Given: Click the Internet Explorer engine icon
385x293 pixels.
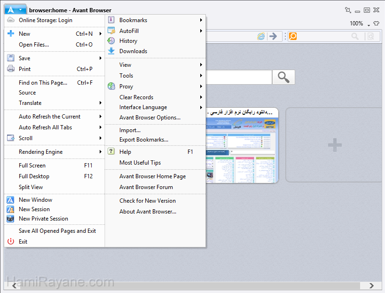Looking at the screenshot, I should pyautogui.click(x=261, y=36).
